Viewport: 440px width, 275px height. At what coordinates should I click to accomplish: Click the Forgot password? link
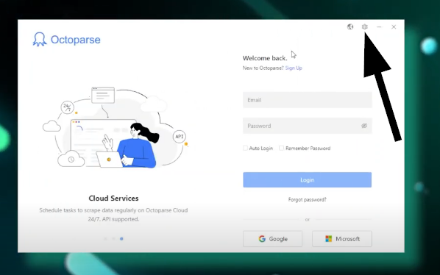pyautogui.click(x=308, y=199)
